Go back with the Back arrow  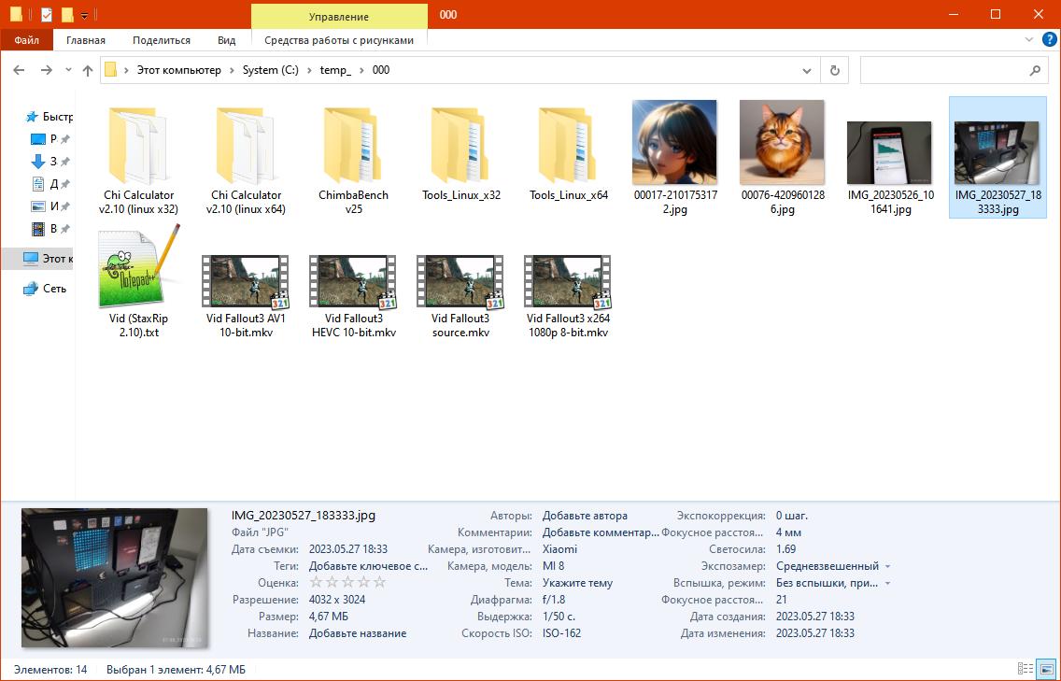[x=19, y=70]
